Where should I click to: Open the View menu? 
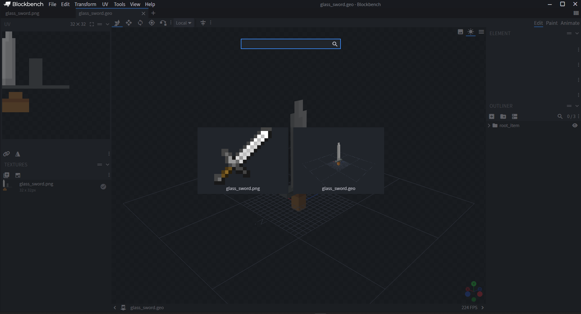pyautogui.click(x=135, y=4)
